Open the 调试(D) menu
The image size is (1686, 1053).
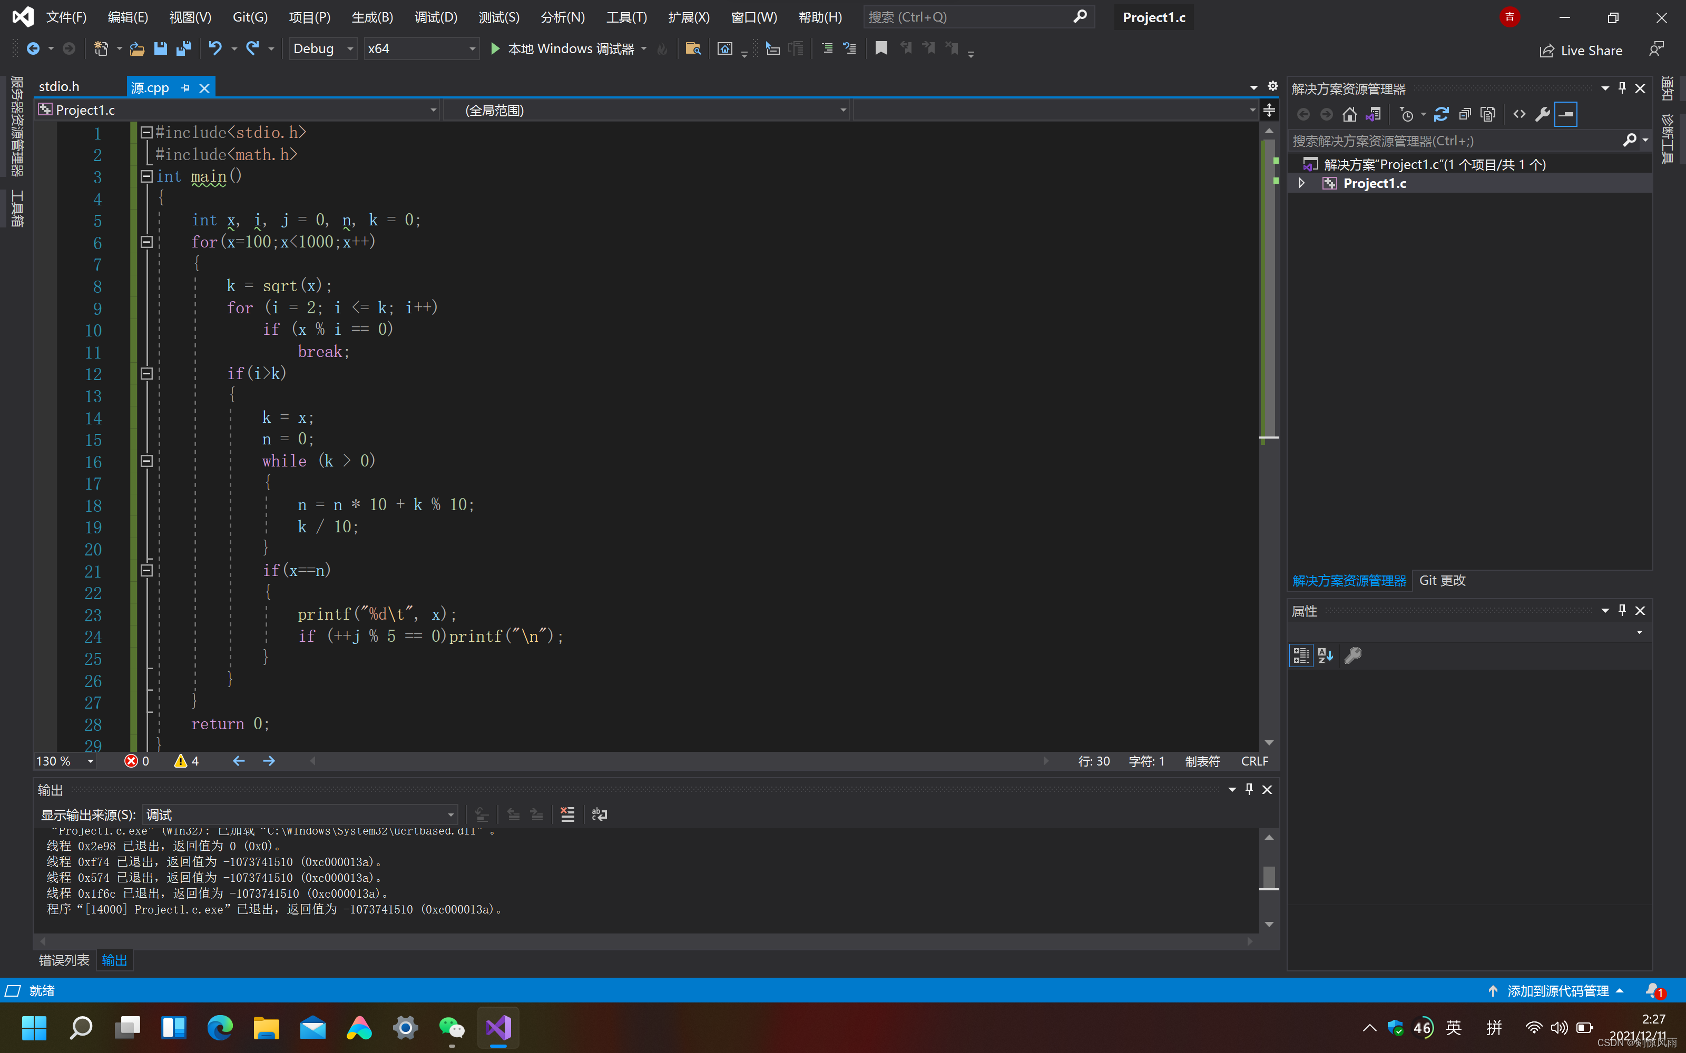435,17
